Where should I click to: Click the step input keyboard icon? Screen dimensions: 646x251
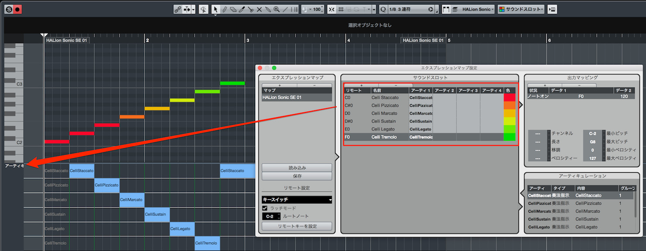[552, 9]
